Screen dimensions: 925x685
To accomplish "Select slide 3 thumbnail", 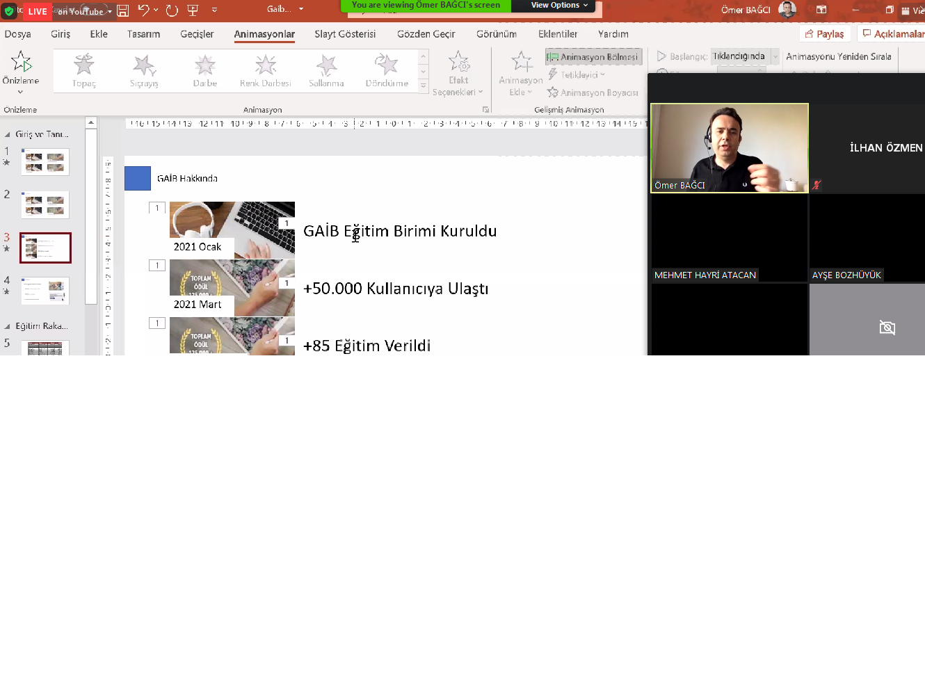I will pyautogui.click(x=45, y=248).
